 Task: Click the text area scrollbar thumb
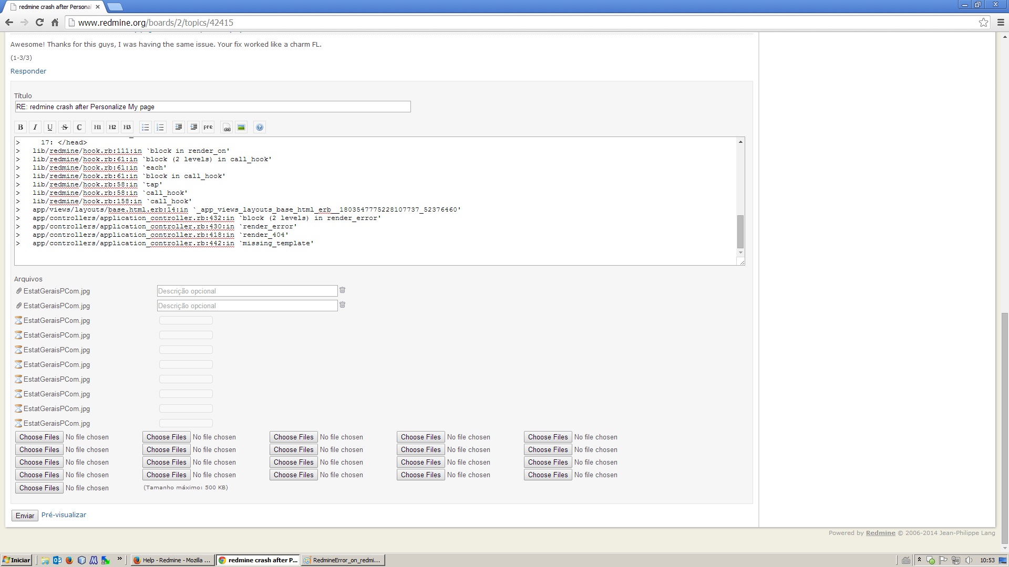740,232
